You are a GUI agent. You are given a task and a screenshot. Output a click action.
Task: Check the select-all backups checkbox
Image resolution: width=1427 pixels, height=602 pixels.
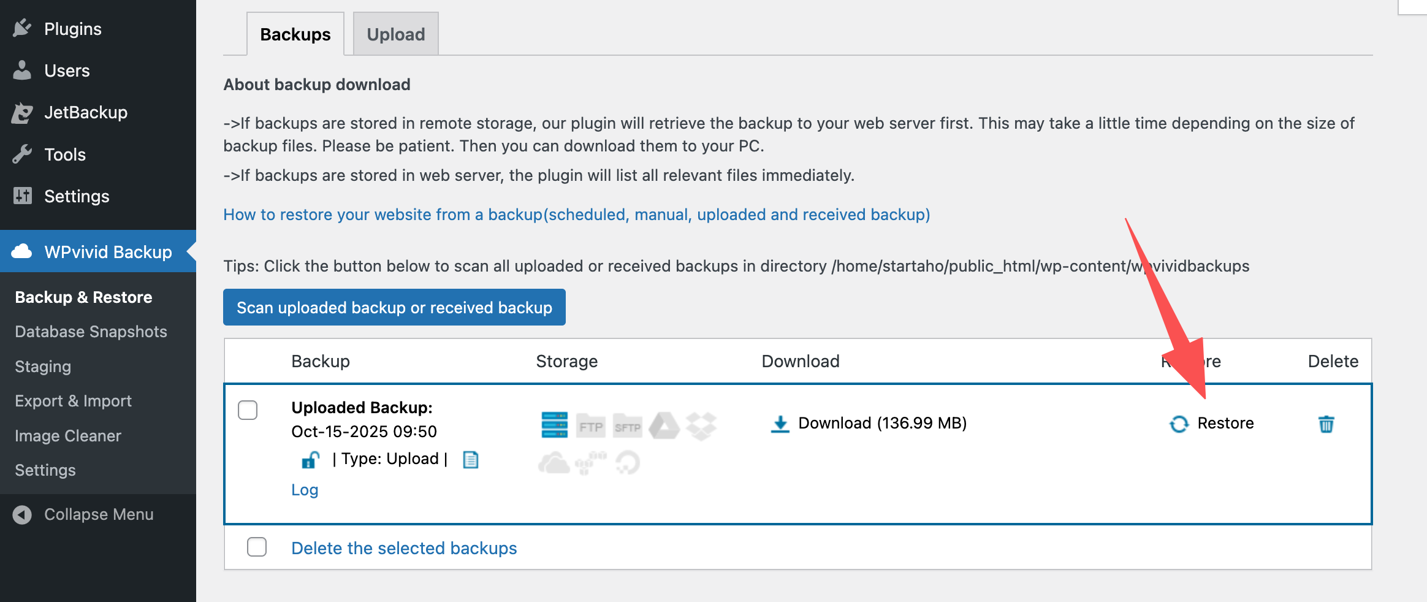pyautogui.click(x=257, y=547)
